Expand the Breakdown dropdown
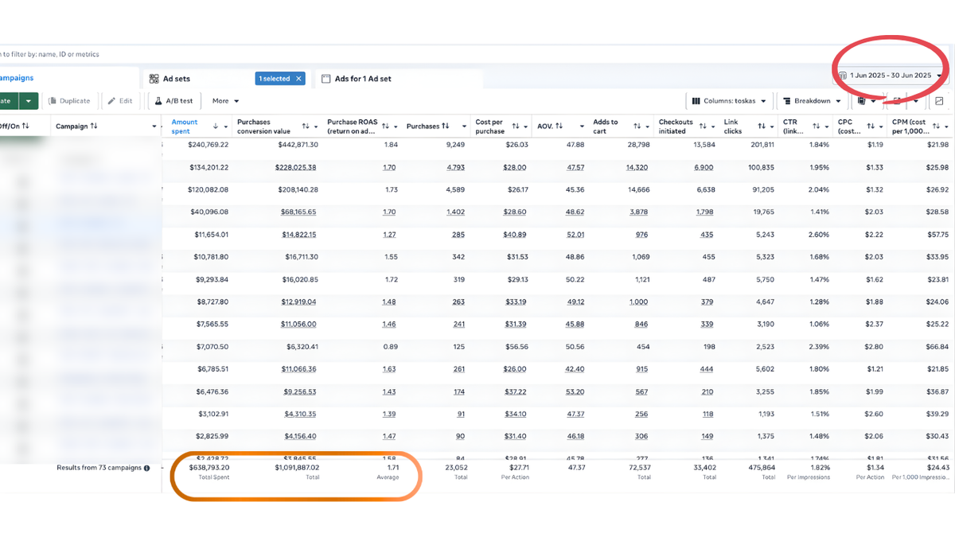The width and height of the screenshot is (955, 537). [812, 101]
